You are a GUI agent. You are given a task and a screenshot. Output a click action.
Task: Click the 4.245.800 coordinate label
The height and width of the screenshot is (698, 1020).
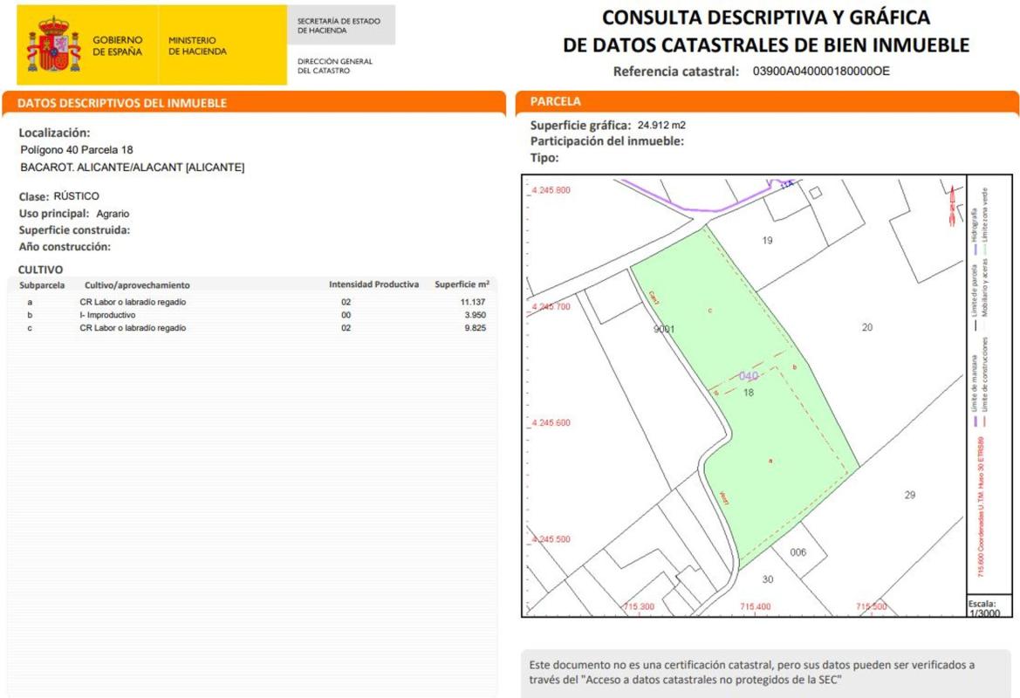click(x=551, y=190)
